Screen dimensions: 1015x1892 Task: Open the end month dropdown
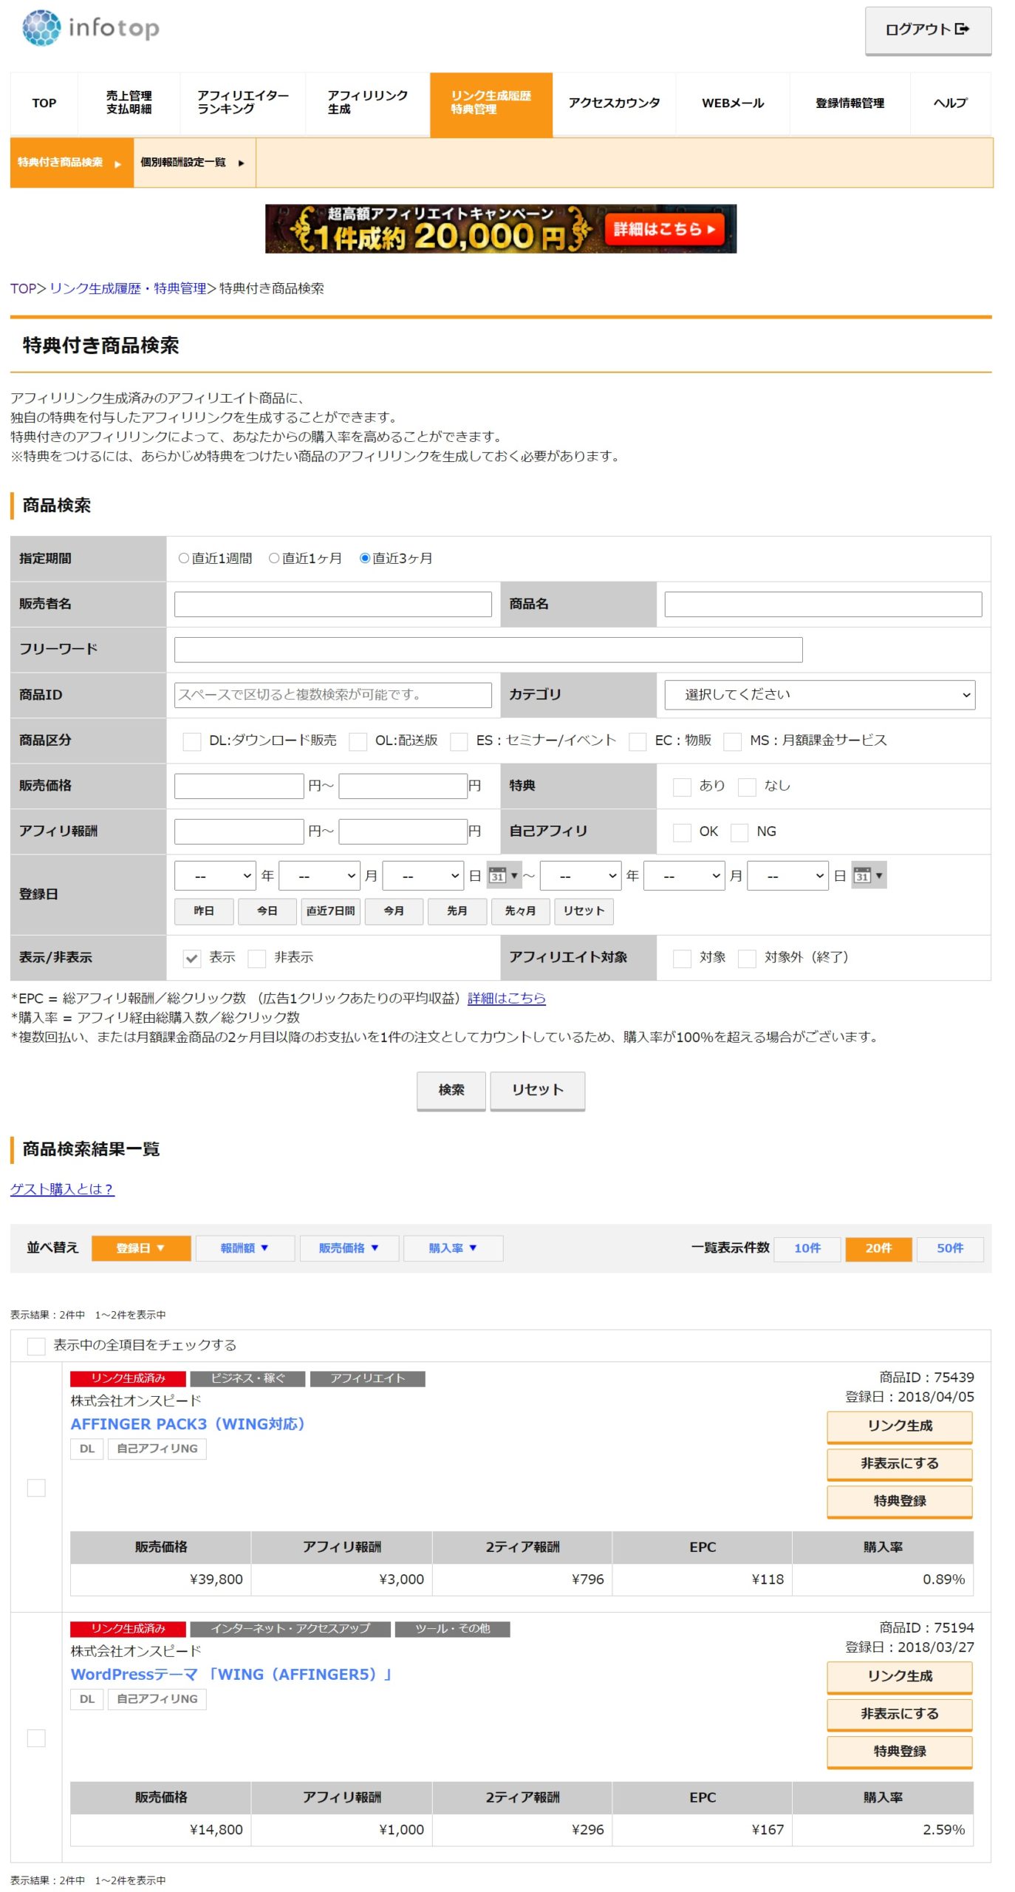tap(684, 876)
